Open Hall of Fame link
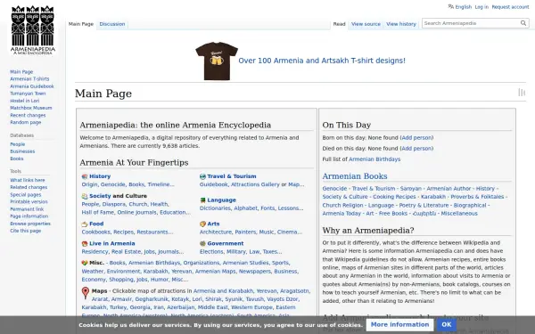Screen dimensions: 535x334 98,213
